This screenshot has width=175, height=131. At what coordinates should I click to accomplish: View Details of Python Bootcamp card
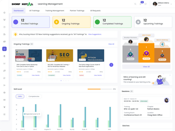click(x=36, y=75)
